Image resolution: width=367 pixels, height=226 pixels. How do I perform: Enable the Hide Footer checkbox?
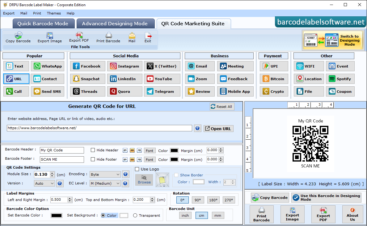(93, 159)
